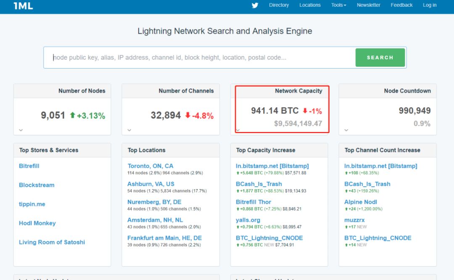Click the 54 nodes Ashburn statistics line
Screen dimensions: 454x280
point(167,191)
